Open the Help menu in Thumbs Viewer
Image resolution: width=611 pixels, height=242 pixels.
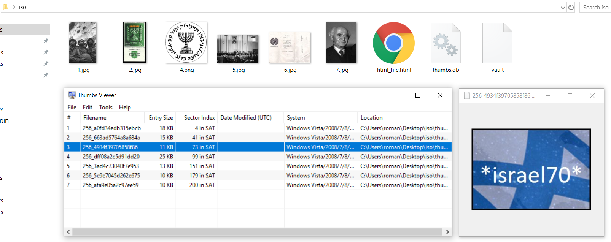tap(125, 107)
